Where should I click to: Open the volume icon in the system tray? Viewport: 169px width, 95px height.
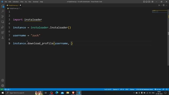(x=150, y=93)
